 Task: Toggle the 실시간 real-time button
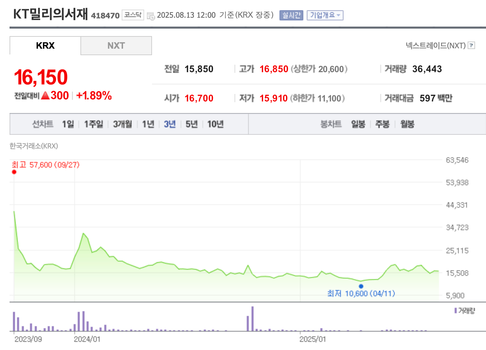(x=291, y=15)
